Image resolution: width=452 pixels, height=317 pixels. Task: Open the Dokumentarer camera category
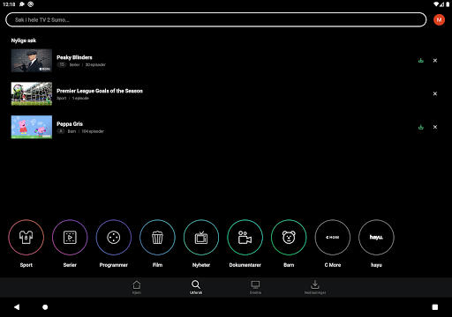point(245,237)
